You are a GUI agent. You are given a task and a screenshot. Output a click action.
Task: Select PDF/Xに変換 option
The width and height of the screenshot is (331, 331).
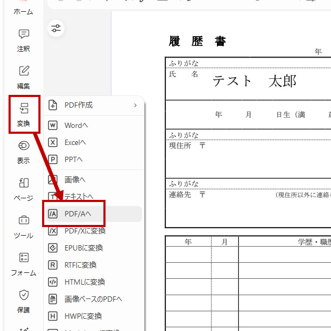pyautogui.click(x=94, y=231)
